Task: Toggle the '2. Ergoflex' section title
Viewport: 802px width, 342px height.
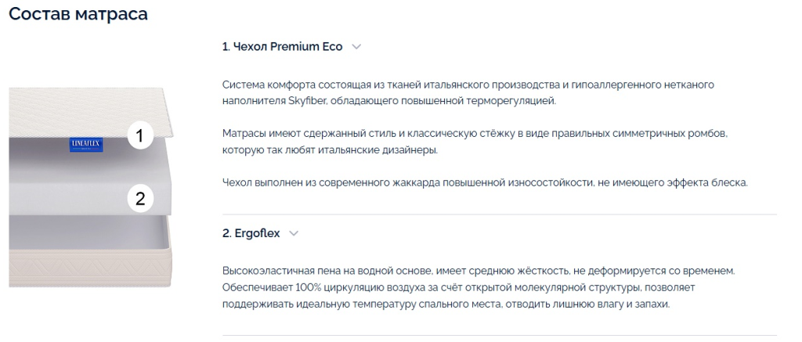Action: tap(251, 234)
